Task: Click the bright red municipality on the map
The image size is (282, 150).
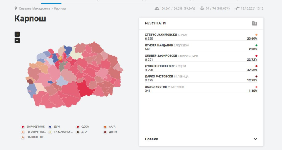Action: tap(85, 89)
